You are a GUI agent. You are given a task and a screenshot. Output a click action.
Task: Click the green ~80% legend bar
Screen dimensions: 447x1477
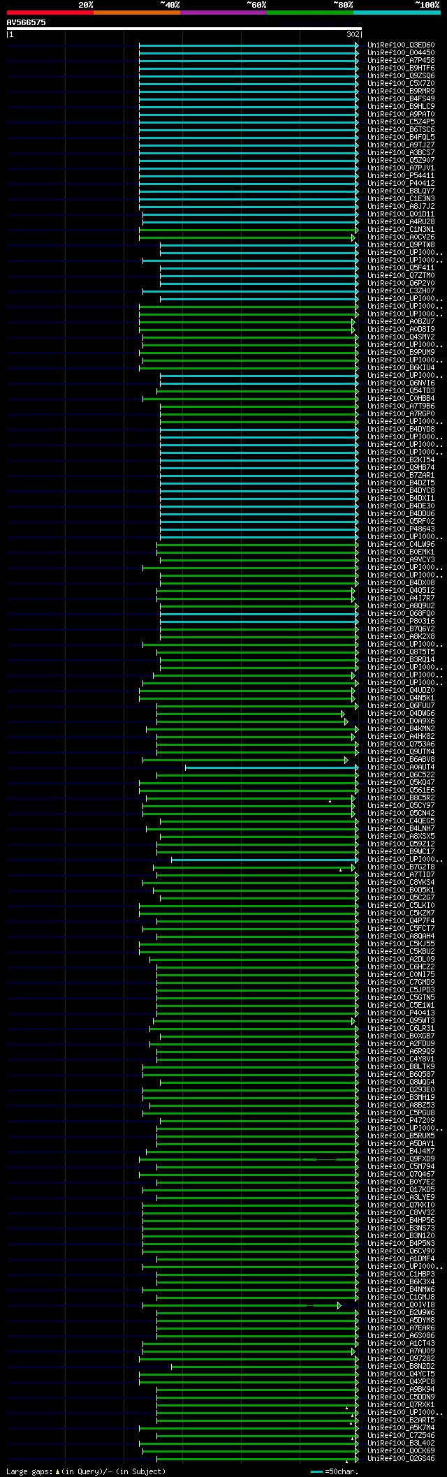pyautogui.click(x=309, y=13)
